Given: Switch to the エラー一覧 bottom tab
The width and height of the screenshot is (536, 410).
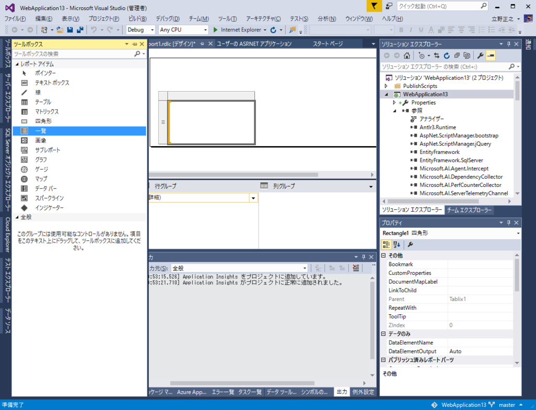Looking at the screenshot, I should [x=223, y=392].
